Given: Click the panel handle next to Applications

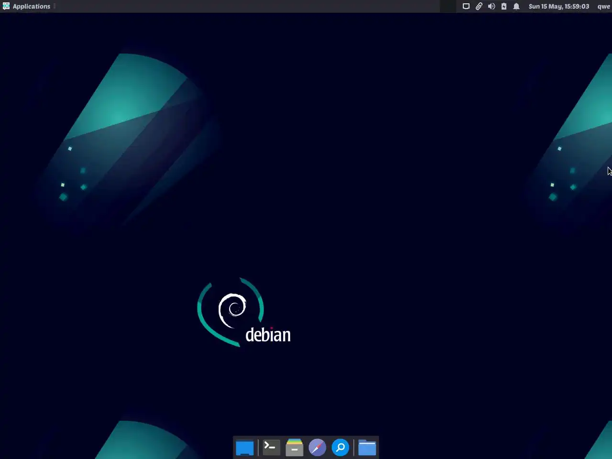Looking at the screenshot, I should click(x=55, y=6).
